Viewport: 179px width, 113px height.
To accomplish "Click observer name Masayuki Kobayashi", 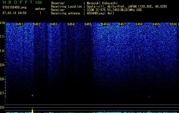I will coord(102,3).
